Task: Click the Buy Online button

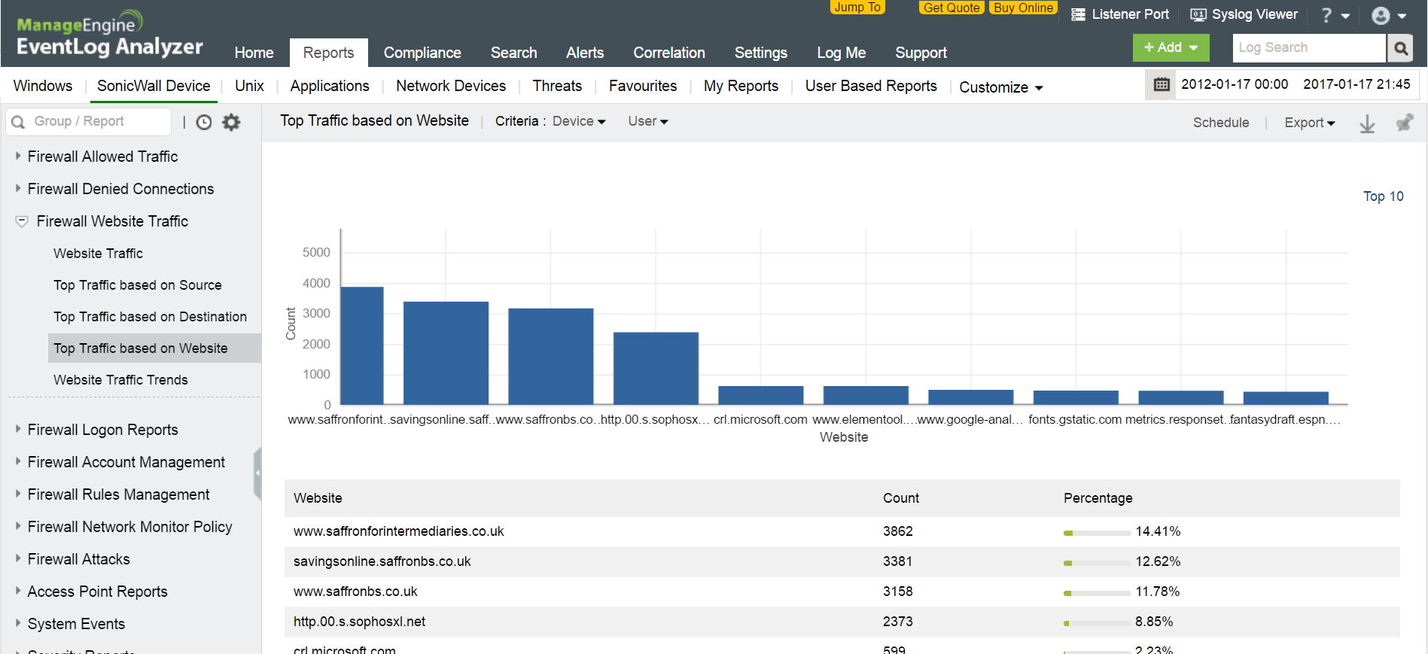Action: click(1023, 8)
